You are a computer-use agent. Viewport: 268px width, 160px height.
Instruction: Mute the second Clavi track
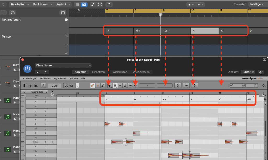(15, 86)
